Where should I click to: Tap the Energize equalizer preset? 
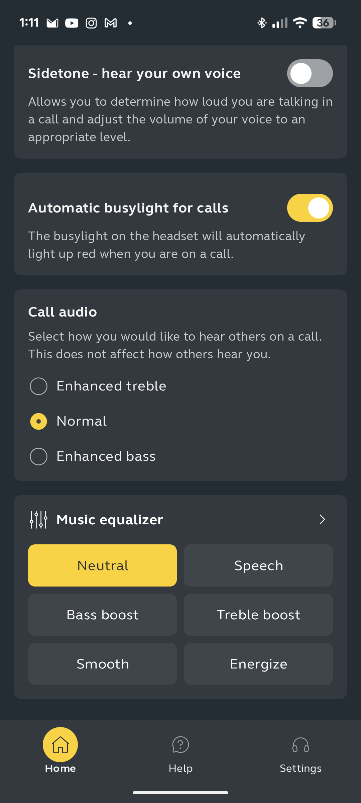tap(258, 664)
